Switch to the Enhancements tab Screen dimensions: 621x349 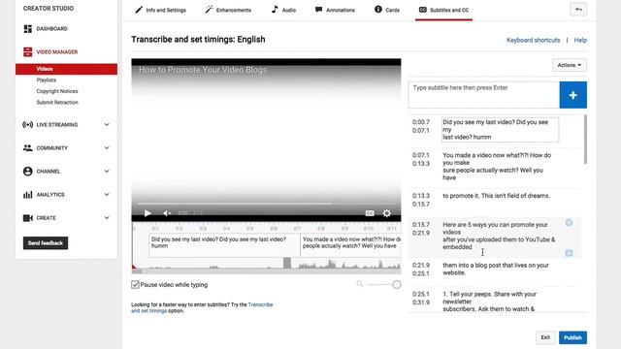[x=228, y=10]
